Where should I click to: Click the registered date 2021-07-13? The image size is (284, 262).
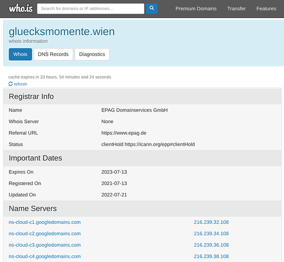114,183
